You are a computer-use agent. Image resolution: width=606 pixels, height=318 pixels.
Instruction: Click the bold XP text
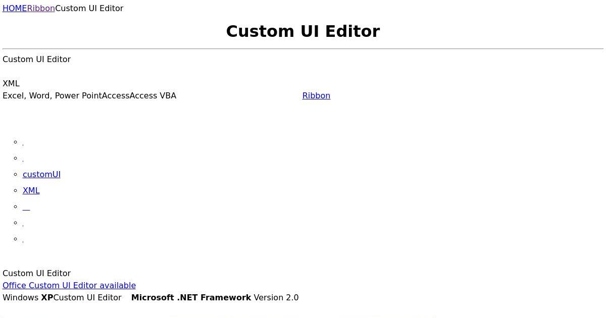tap(47, 297)
